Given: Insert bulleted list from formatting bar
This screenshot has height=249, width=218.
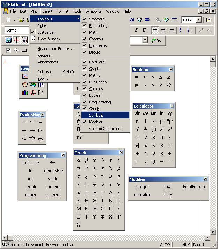Looking at the screenshot, I should click(x=182, y=30).
